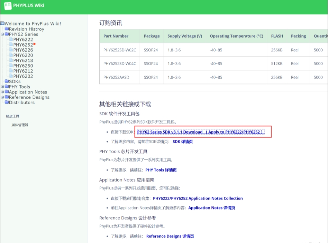Click the 512KB flash cell

click(x=277, y=64)
